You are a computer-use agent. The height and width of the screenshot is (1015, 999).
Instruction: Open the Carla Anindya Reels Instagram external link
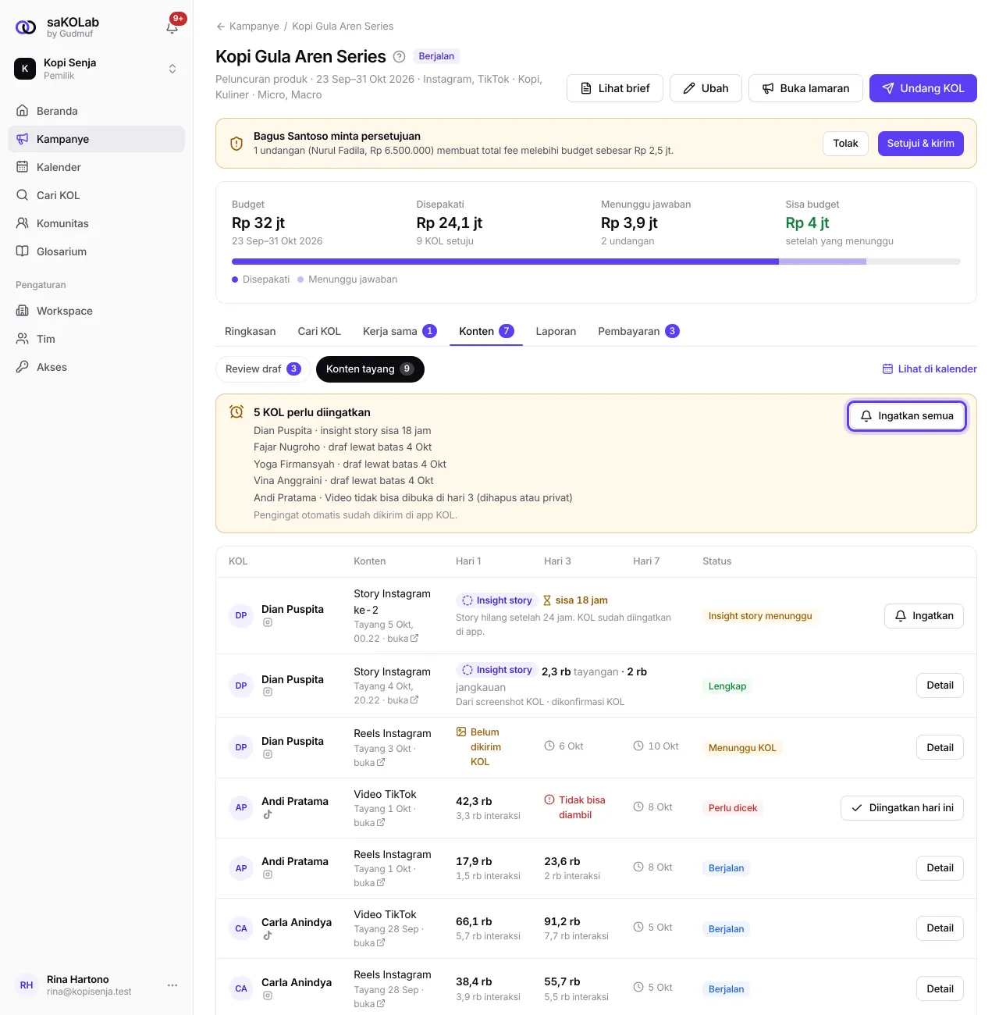coord(381,1004)
